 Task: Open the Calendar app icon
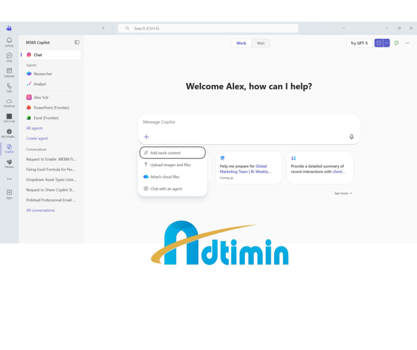point(9,72)
